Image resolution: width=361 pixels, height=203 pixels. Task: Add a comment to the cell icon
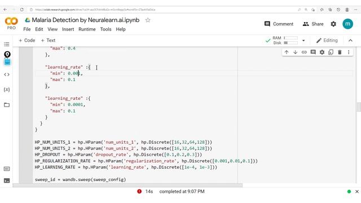point(313,52)
